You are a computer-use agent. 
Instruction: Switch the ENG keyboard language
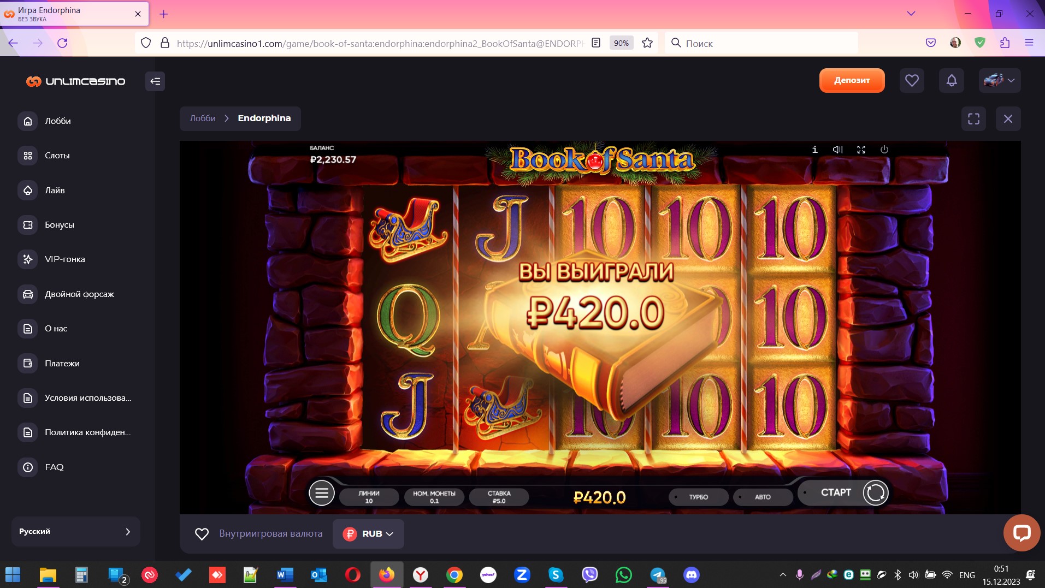click(x=967, y=575)
